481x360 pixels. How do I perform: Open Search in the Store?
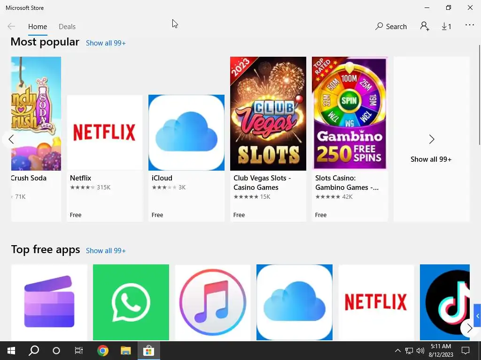pyautogui.click(x=391, y=26)
